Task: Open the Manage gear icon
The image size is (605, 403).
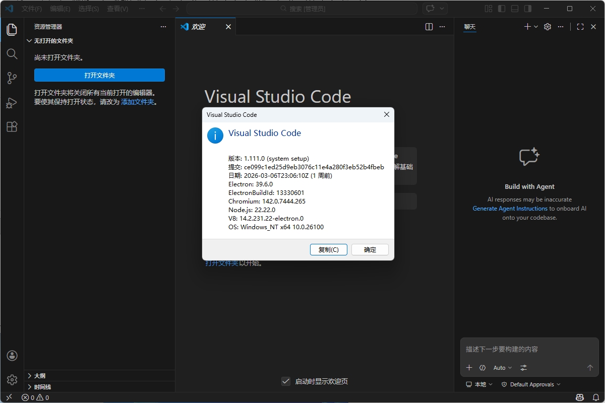Action: click(x=12, y=379)
